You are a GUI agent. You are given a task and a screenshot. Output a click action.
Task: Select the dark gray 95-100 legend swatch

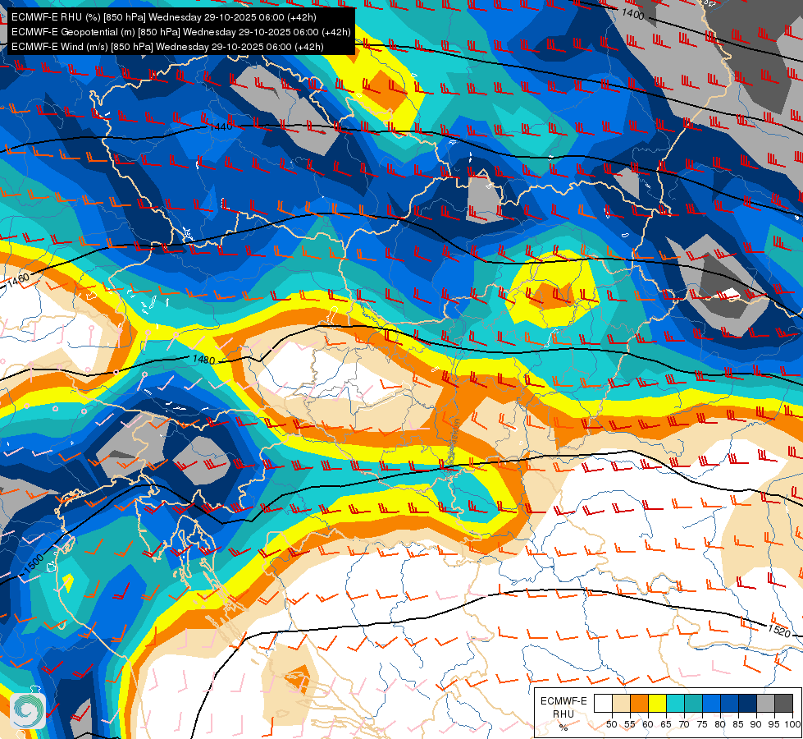pyautogui.click(x=783, y=703)
